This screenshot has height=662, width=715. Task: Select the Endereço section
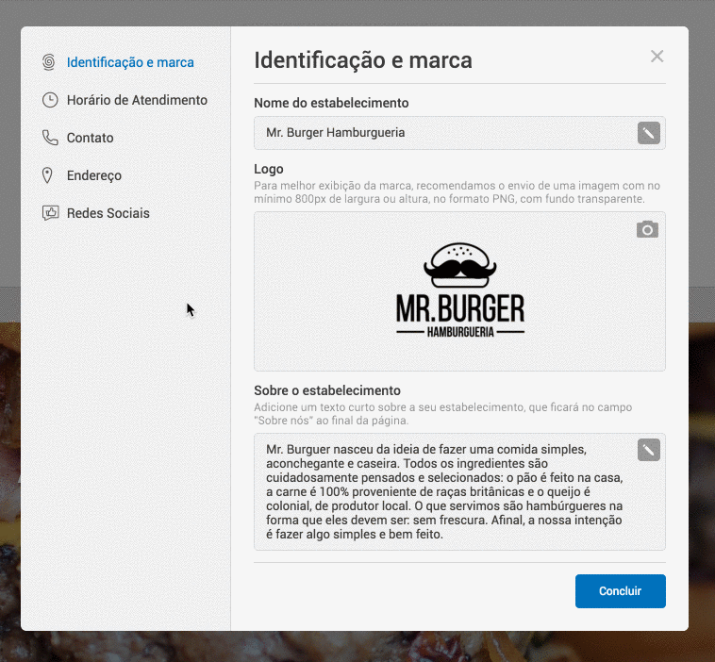point(94,175)
